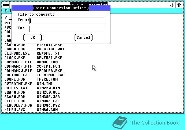Select SCRIPT.FON in file list
185x130 pixels.
pyautogui.click(x=48, y=66)
